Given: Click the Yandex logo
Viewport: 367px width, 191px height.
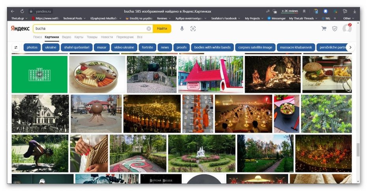Looking at the screenshot, I should pyautogui.click(x=20, y=28).
